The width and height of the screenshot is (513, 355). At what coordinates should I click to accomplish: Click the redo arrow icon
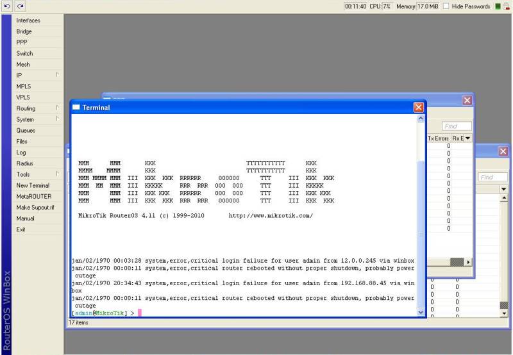21,6
